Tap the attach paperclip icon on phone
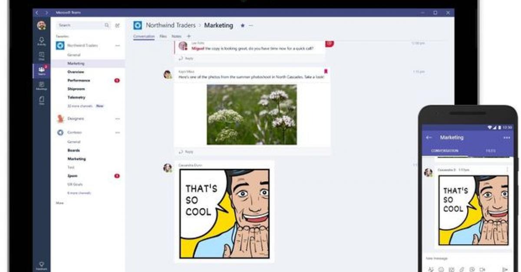 462,269
